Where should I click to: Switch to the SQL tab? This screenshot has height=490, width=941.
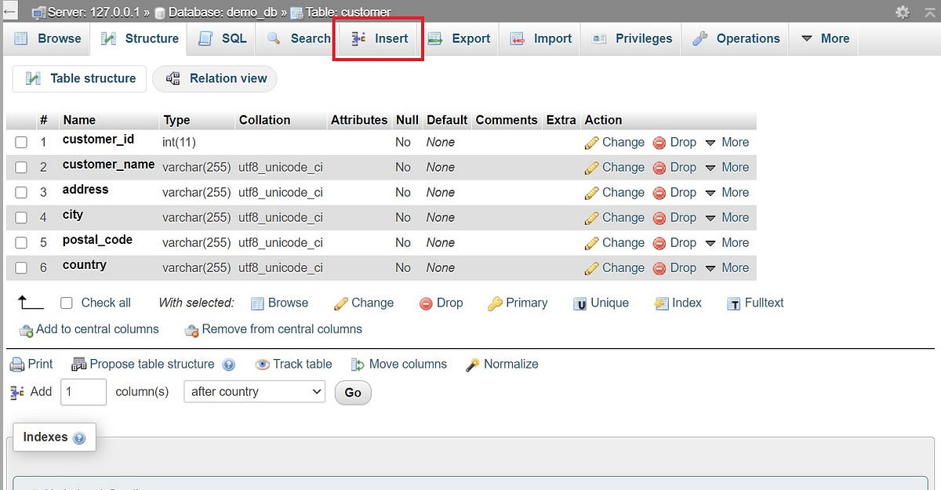pos(220,38)
